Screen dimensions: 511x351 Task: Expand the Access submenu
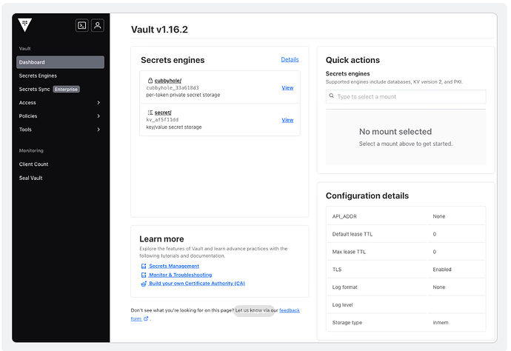(x=98, y=103)
